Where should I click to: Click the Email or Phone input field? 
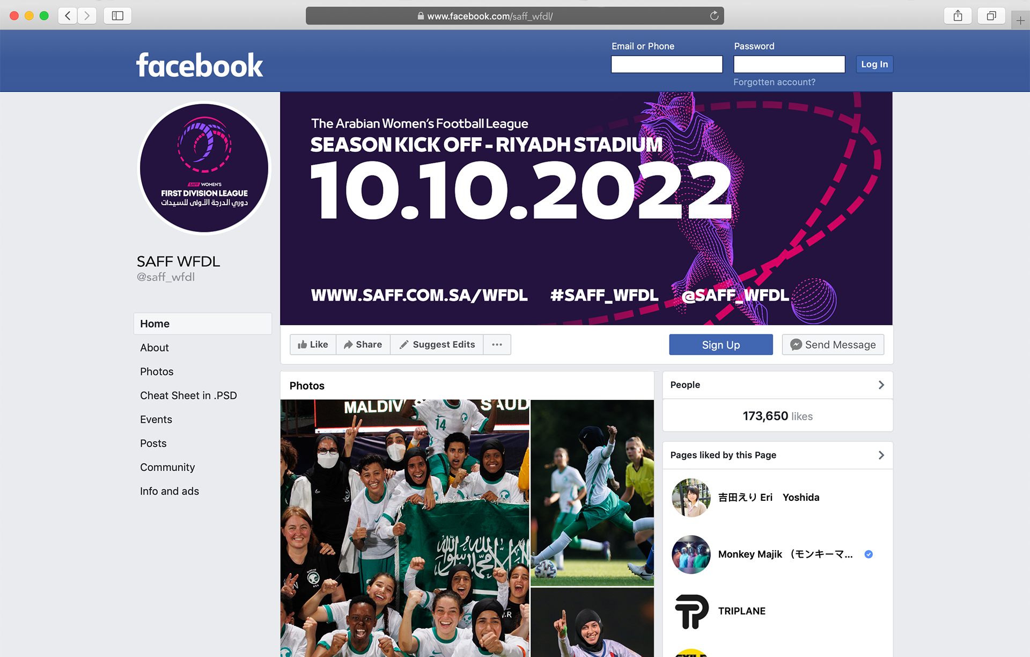pos(667,64)
